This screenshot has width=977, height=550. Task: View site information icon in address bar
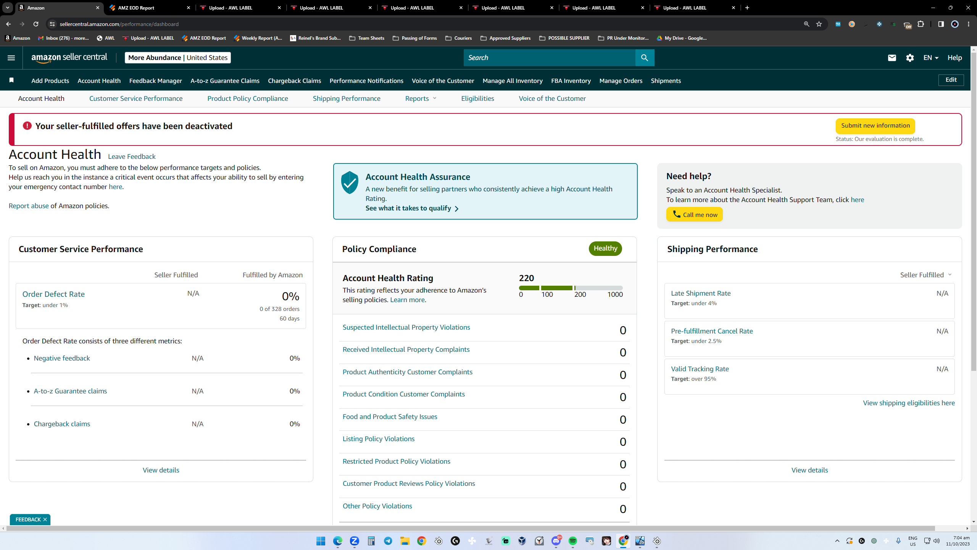click(x=52, y=24)
